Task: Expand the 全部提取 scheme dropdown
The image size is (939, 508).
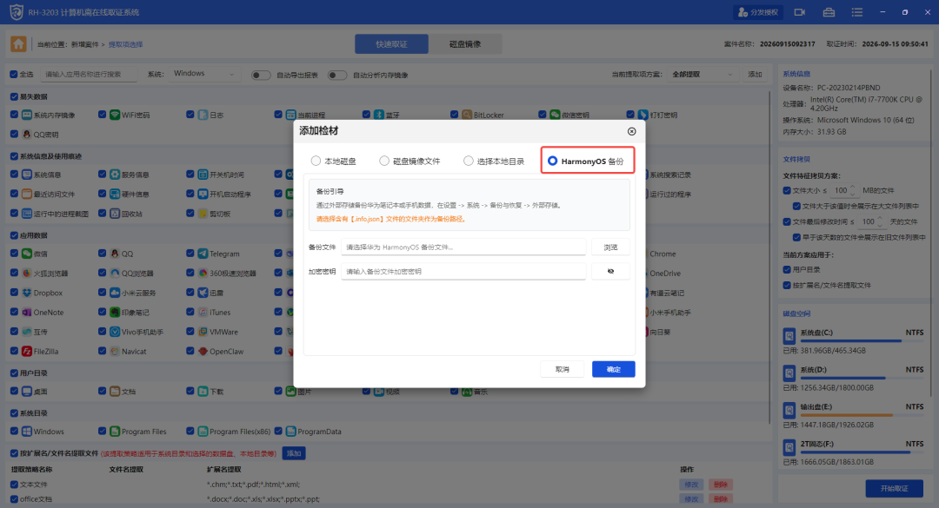Action: tap(702, 74)
